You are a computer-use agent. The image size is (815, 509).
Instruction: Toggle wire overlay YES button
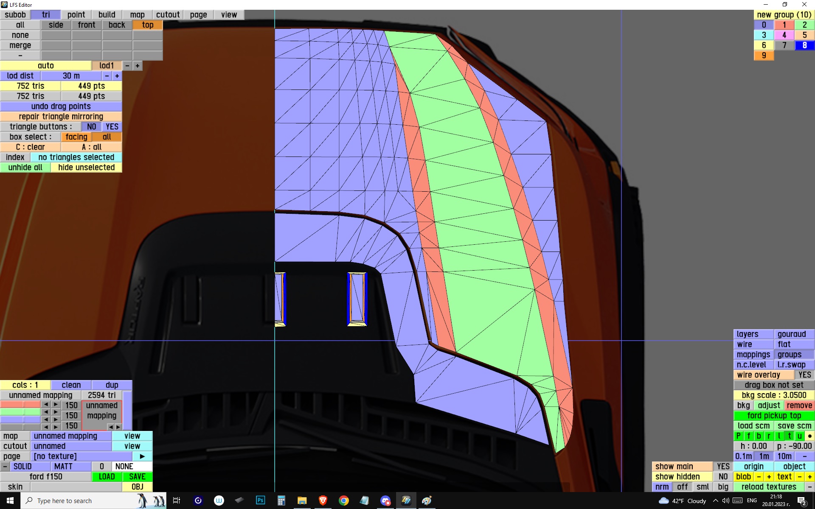coord(804,375)
